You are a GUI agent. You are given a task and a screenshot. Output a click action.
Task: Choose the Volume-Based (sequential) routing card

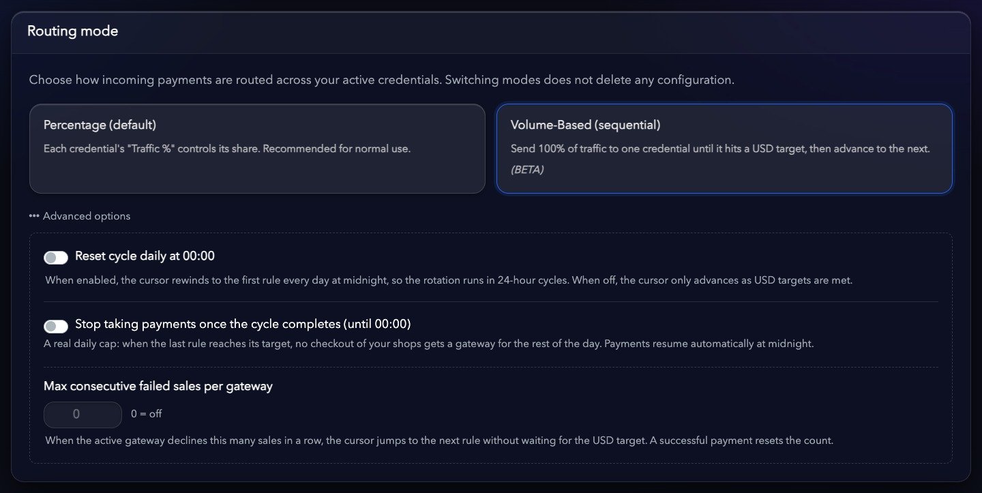(x=724, y=149)
